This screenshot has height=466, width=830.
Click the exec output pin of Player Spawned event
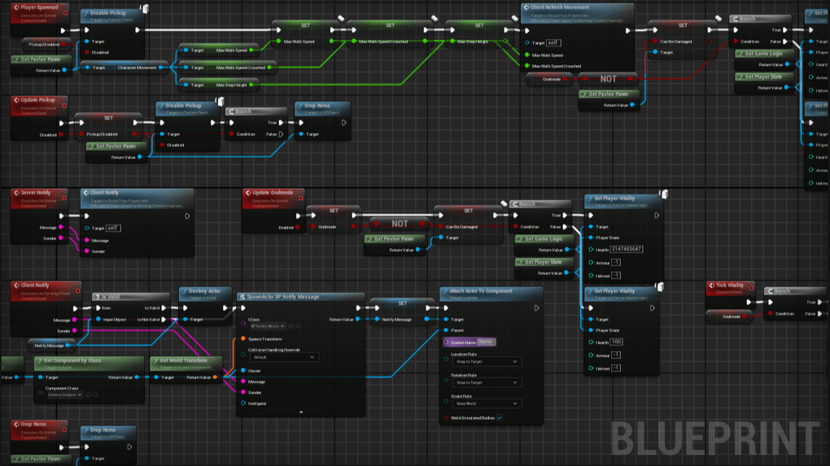pyautogui.click(x=63, y=31)
